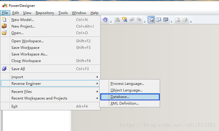Viewport: 219px width, 131px height.
Task: Expand the Import submenu arrow
Action: coord(97,77)
